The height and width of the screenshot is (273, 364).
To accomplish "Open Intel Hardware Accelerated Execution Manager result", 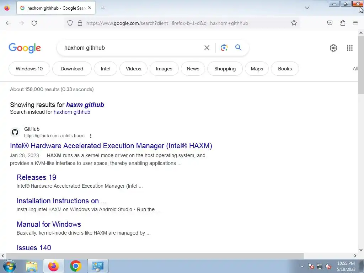I will click(x=111, y=146).
